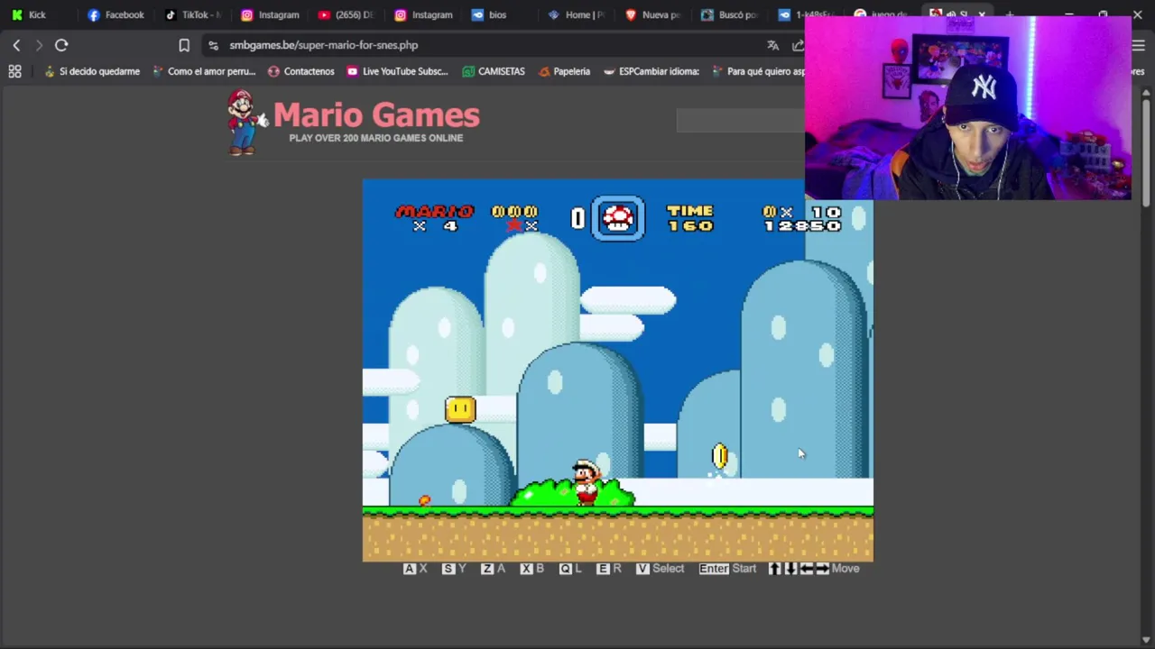Click the reserve mushroom item box in game

tap(618, 218)
